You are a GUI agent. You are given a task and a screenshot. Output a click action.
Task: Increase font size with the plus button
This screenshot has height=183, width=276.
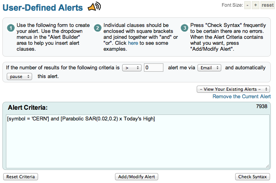click(255, 5)
